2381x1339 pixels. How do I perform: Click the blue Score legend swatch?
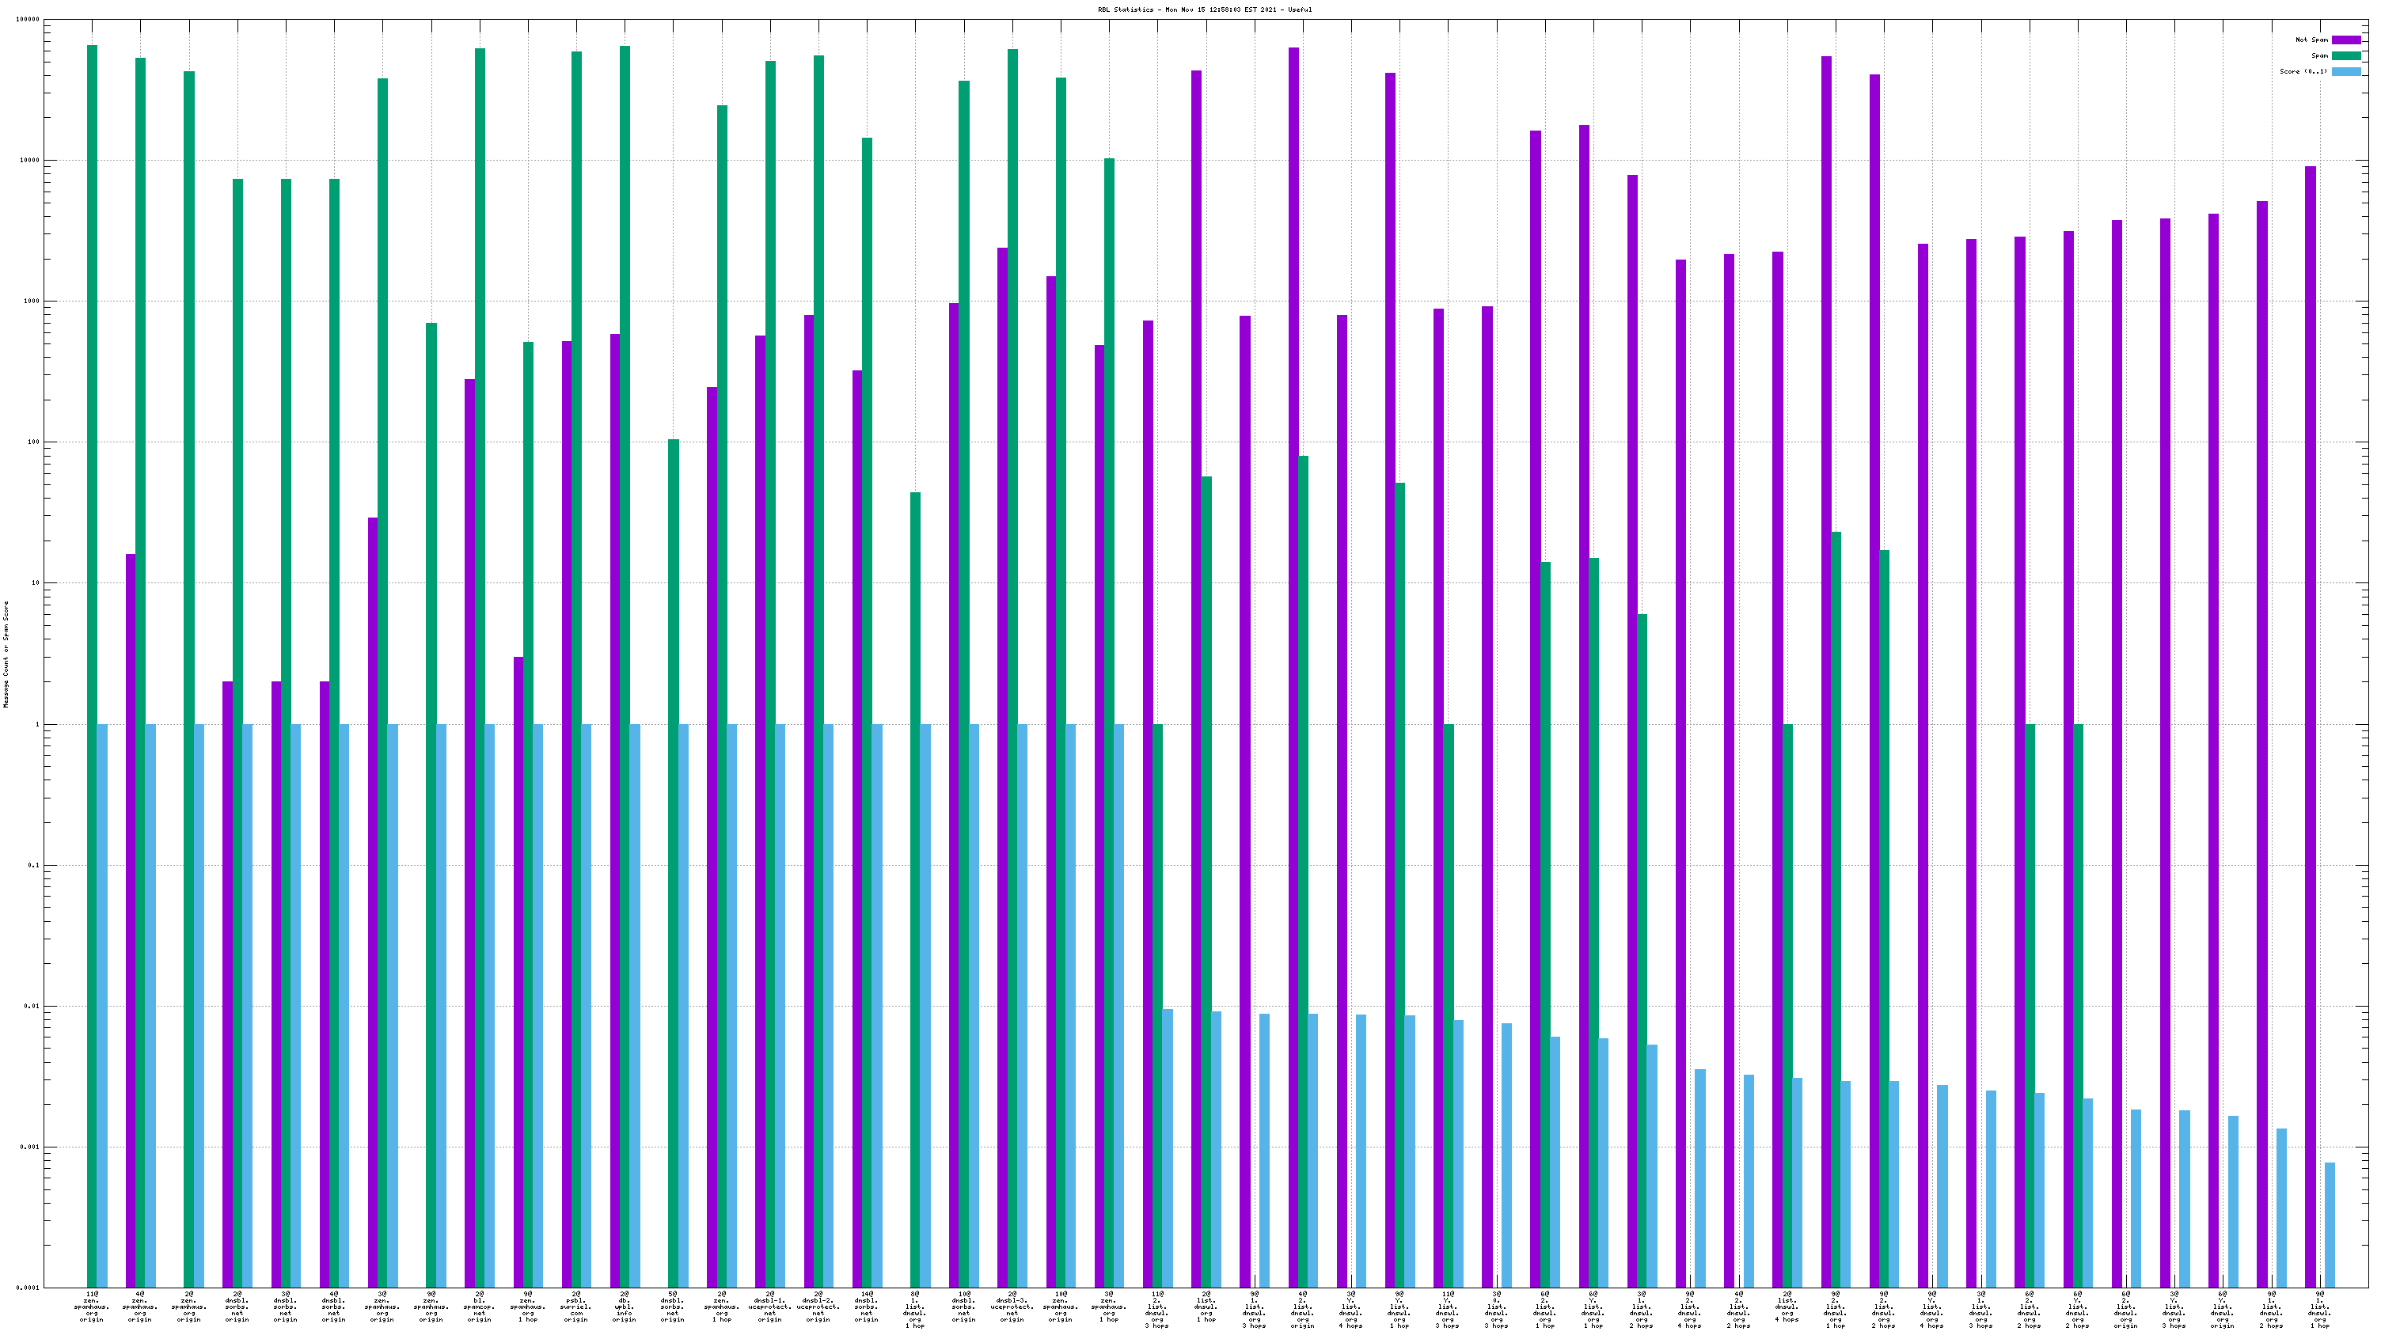pyautogui.click(x=2346, y=71)
